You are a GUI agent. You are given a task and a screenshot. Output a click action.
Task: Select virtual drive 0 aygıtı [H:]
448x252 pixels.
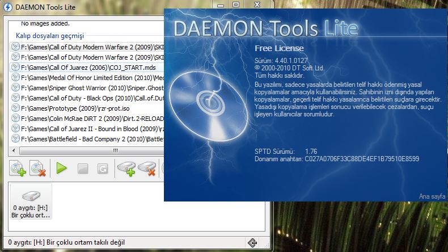[31, 202]
